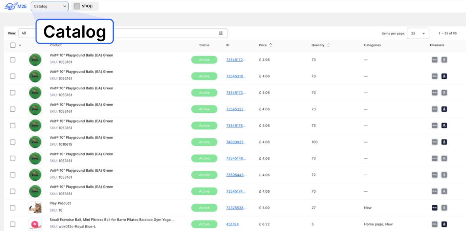Click the M2E rocket logo
The height and width of the screenshot is (231, 466).
15,6
